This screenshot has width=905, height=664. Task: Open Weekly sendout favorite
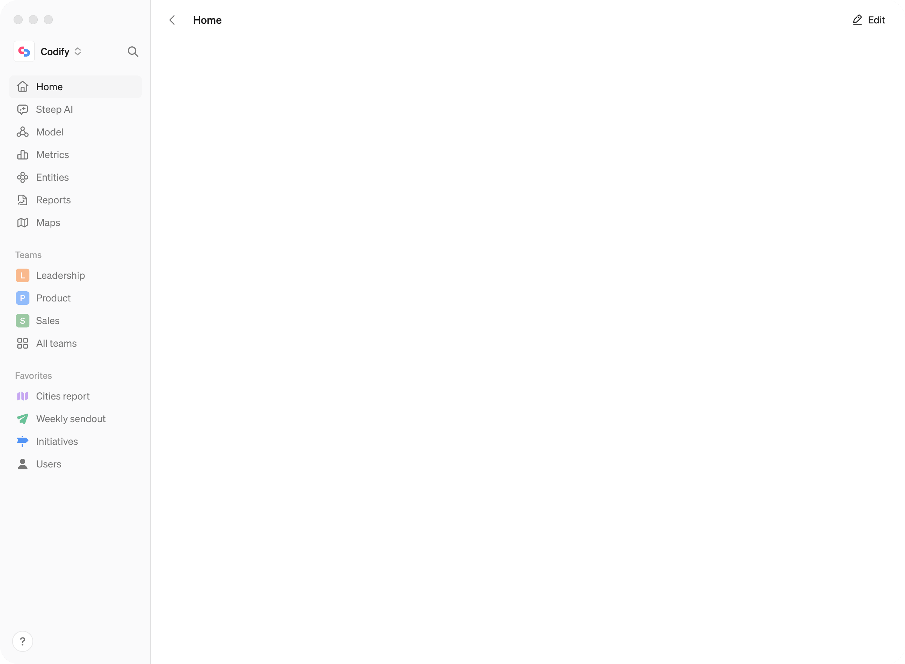tap(71, 419)
